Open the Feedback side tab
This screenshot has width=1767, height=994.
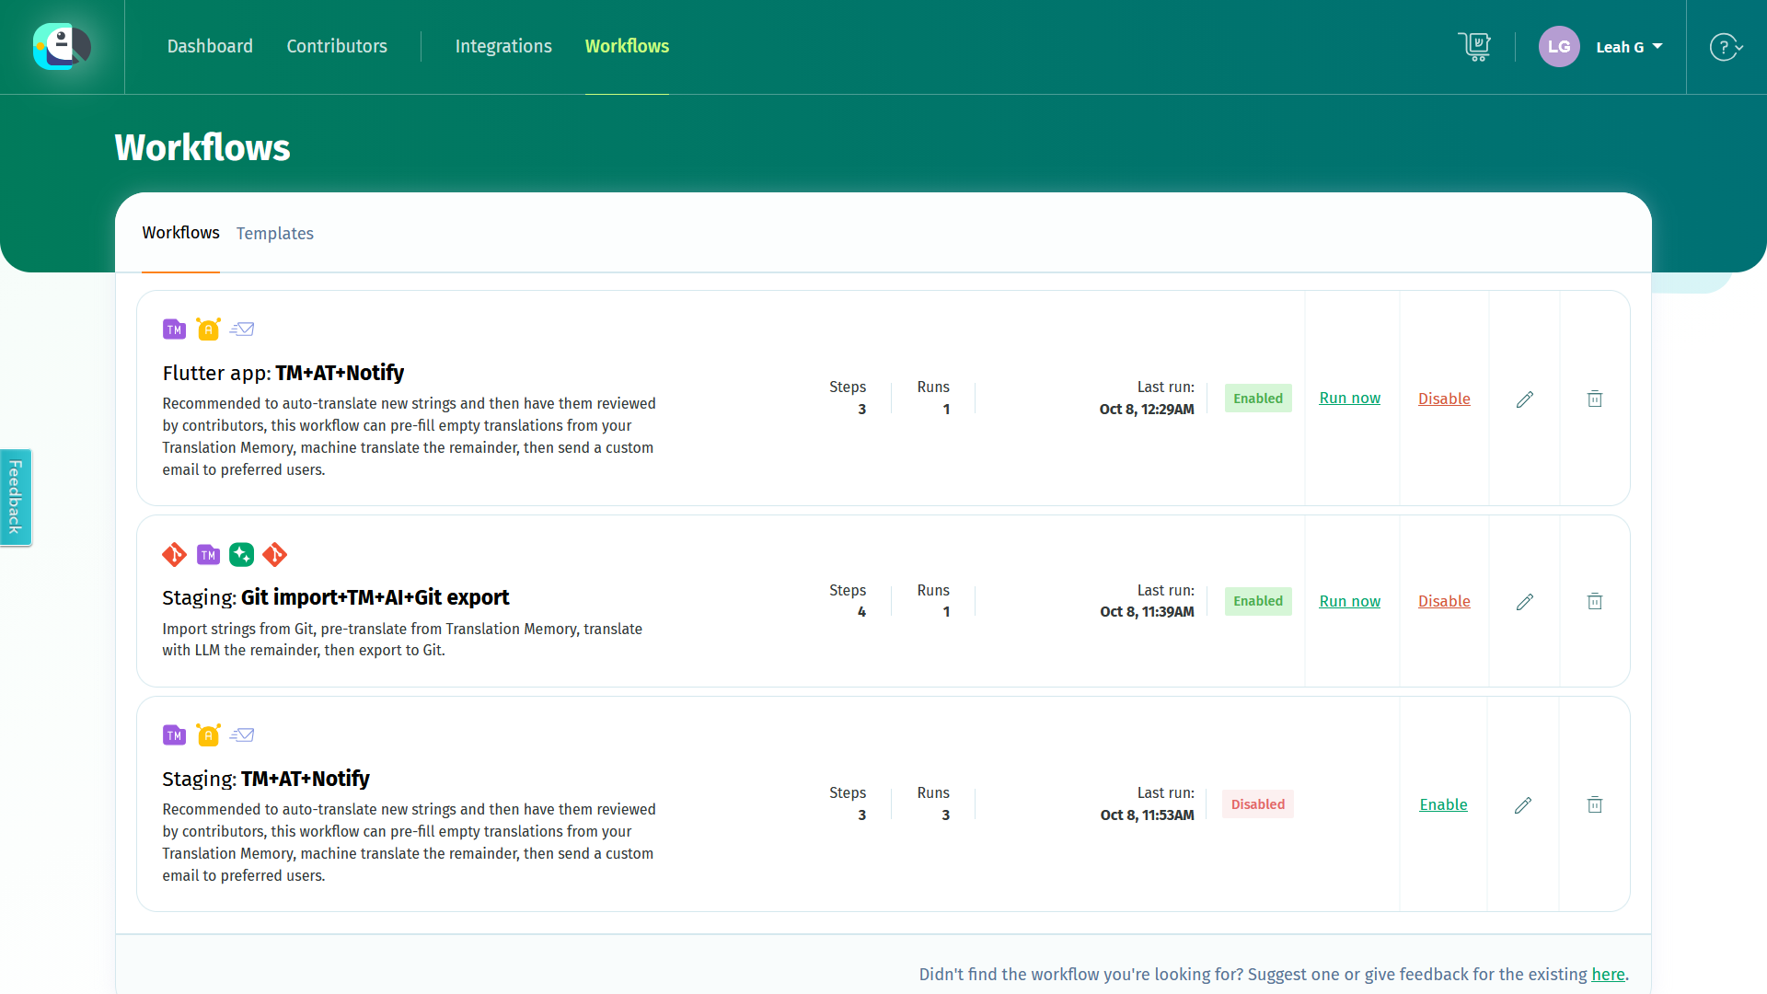click(16, 497)
